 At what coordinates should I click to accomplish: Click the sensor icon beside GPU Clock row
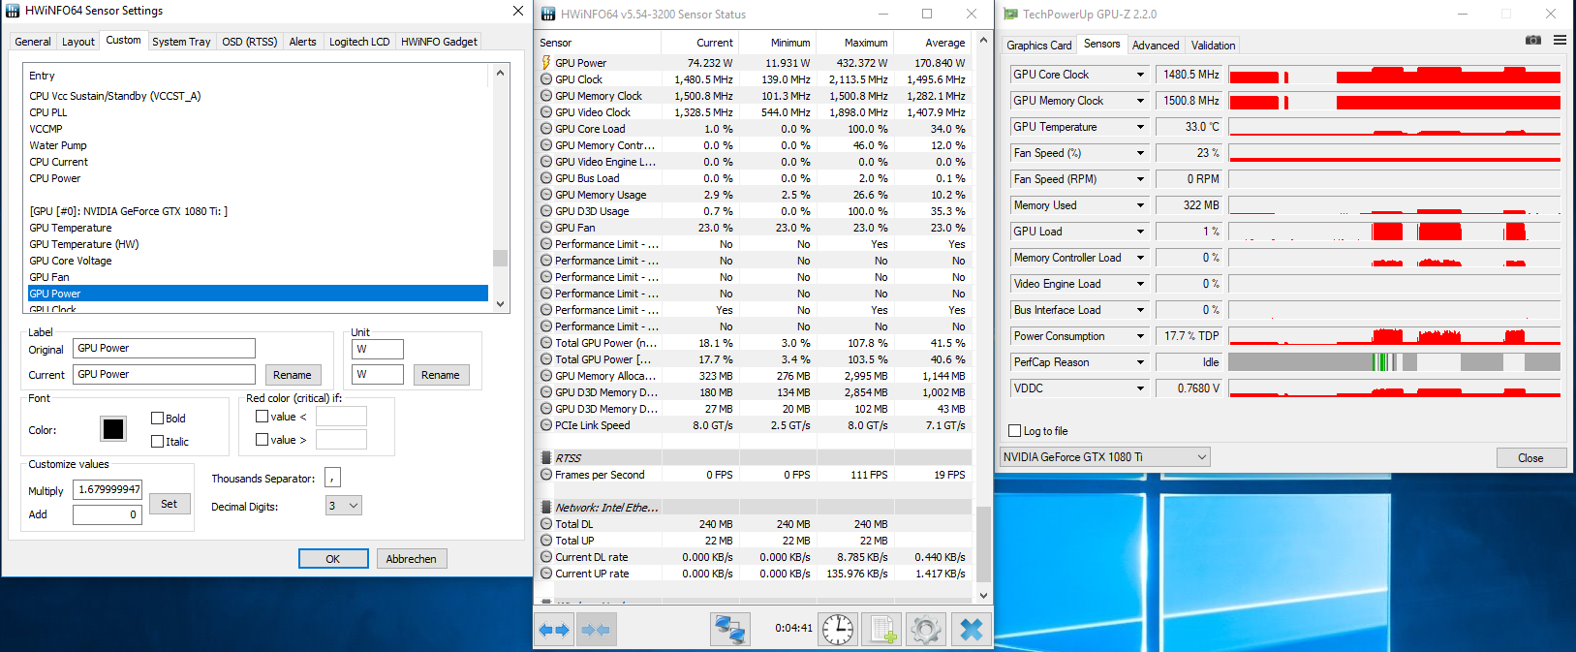pos(546,79)
